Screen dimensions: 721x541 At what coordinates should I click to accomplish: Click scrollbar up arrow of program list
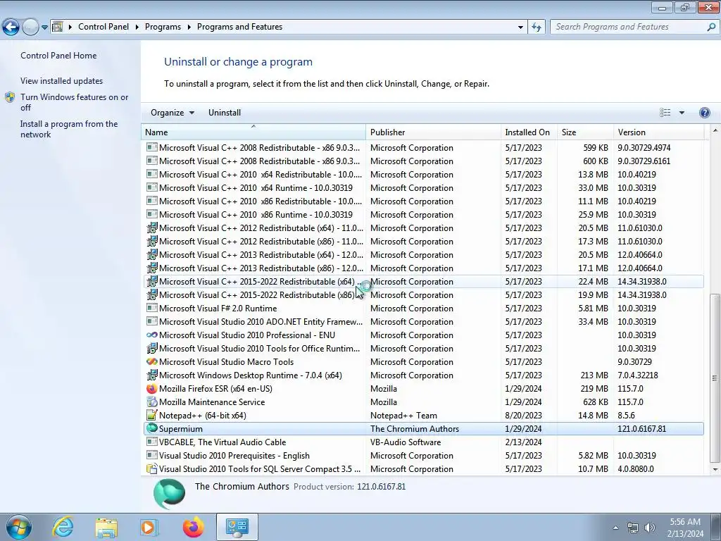click(715, 130)
